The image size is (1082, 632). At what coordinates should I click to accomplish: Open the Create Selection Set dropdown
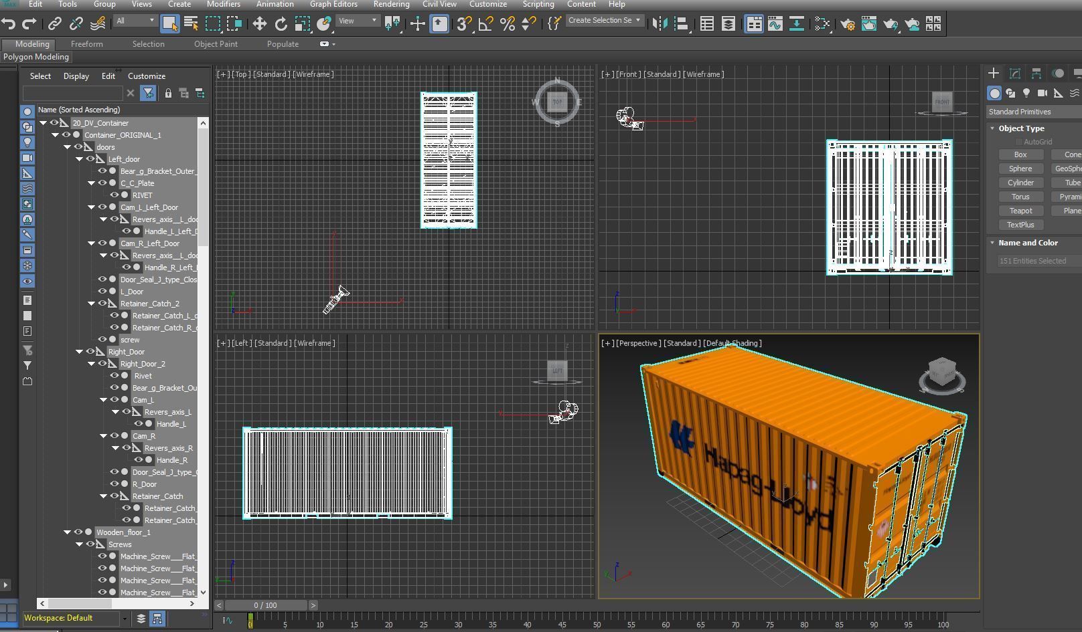click(605, 21)
